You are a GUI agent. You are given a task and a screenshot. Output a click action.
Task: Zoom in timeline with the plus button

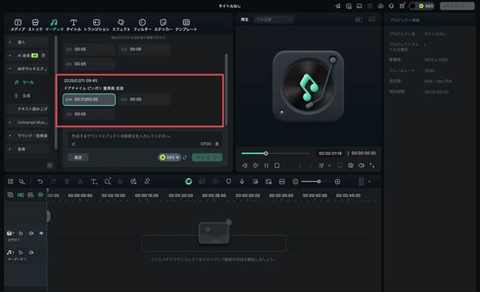pyautogui.click(x=337, y=182)
